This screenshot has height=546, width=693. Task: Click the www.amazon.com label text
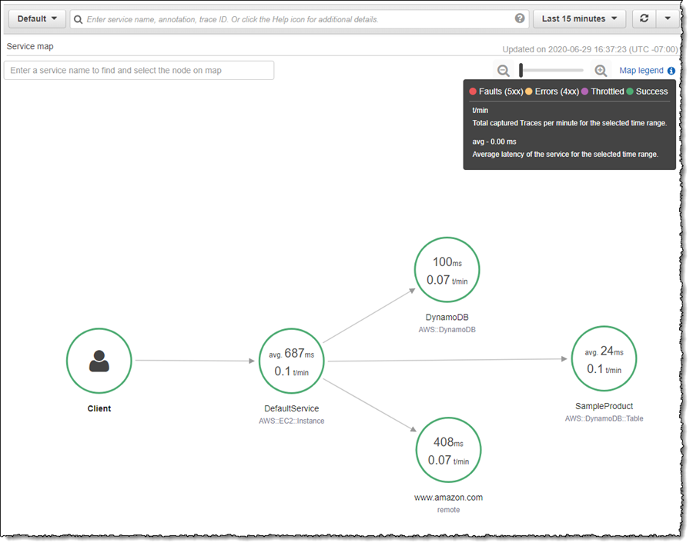(x=448, y=498)
